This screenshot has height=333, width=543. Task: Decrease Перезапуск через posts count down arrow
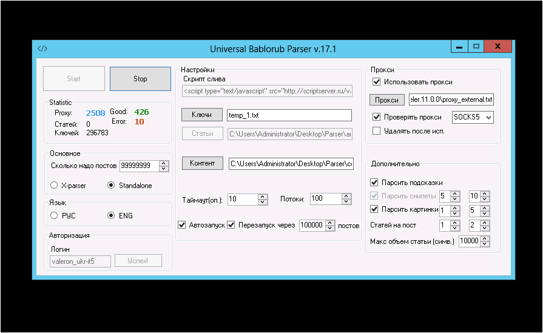click(331, 228)
